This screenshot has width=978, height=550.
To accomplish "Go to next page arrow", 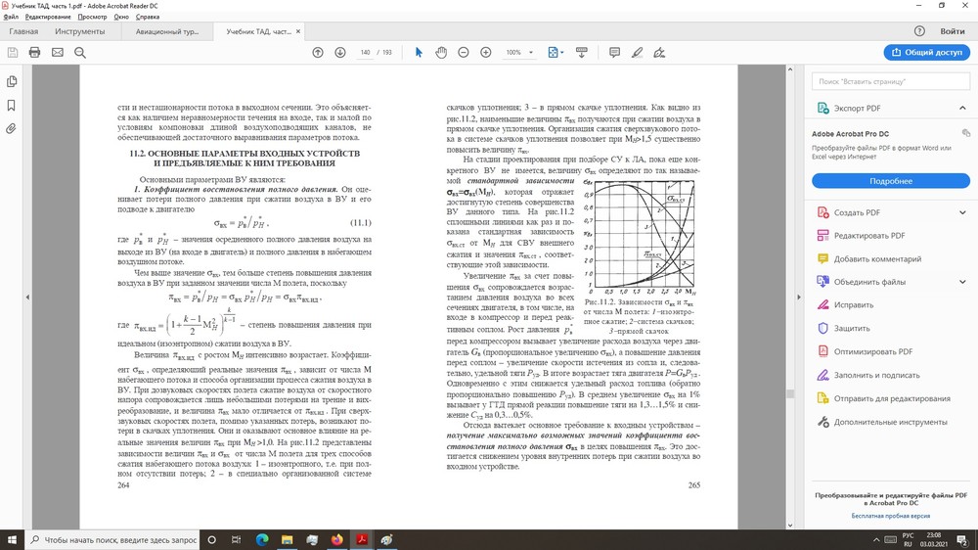I will (x=340, y=53).
